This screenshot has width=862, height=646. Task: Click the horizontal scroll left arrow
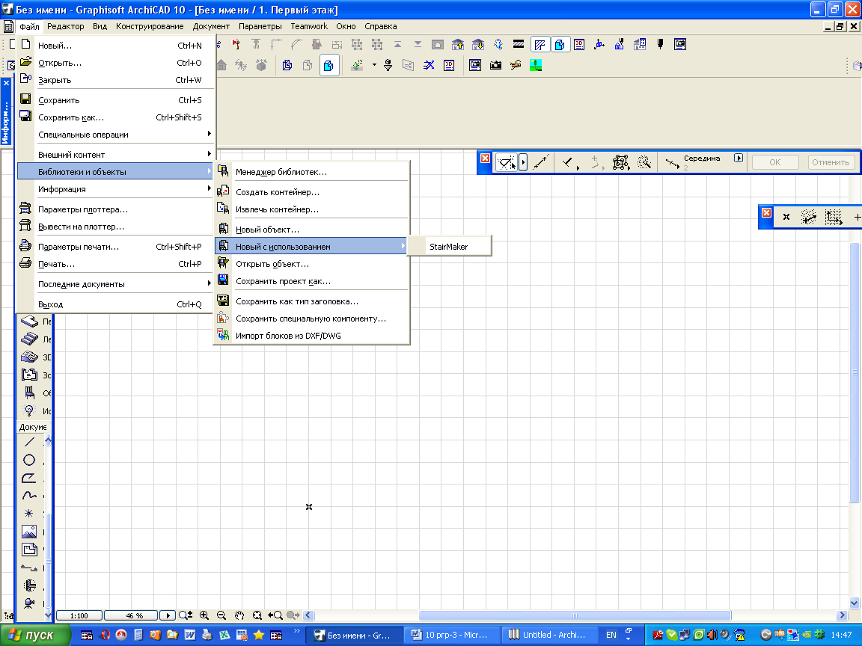pos(308,616)
